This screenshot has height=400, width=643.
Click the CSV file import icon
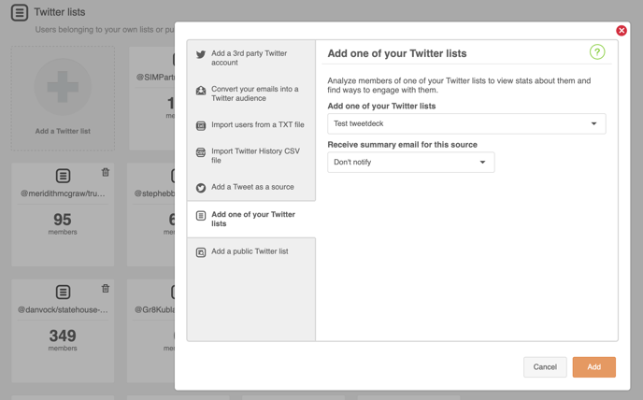click(x=201, y=152)
